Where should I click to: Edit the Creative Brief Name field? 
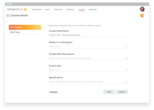(88, 35)
